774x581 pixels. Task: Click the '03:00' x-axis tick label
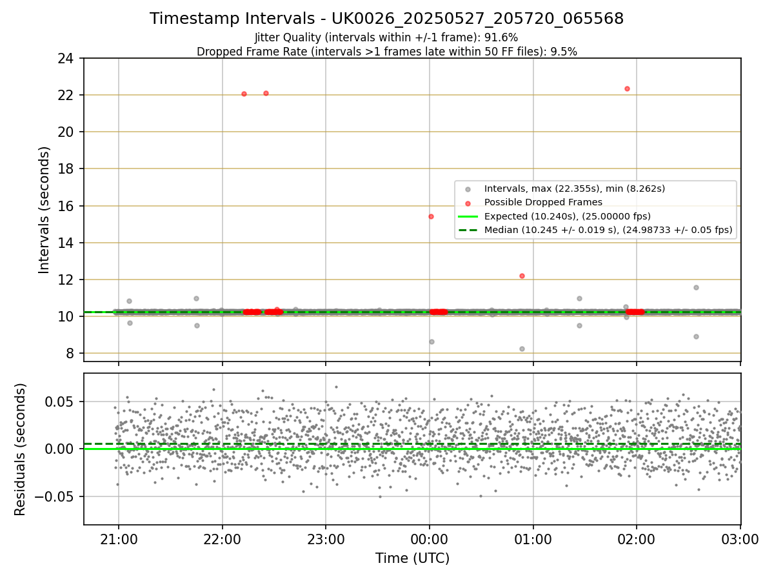740,538
